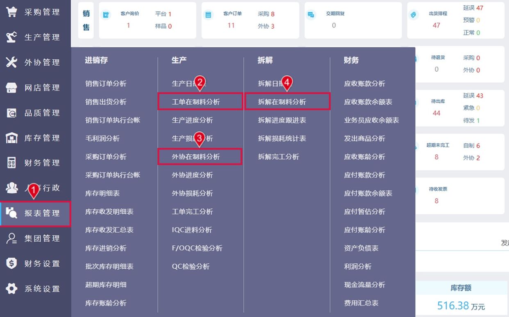Viewport: 509px width, 317px height.
Task: Click the 客户订单 card icon
Action: [x=208, y=15]
